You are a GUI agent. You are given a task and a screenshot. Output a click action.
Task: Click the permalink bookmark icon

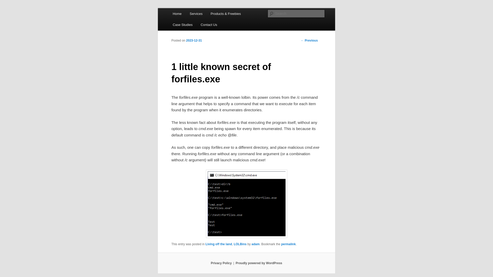(289, 244)
